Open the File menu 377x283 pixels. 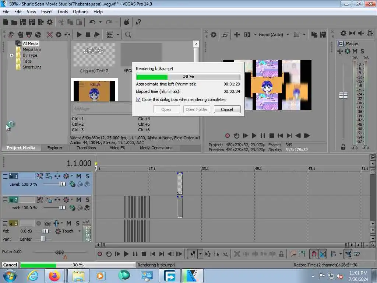(x=6, y=12)
